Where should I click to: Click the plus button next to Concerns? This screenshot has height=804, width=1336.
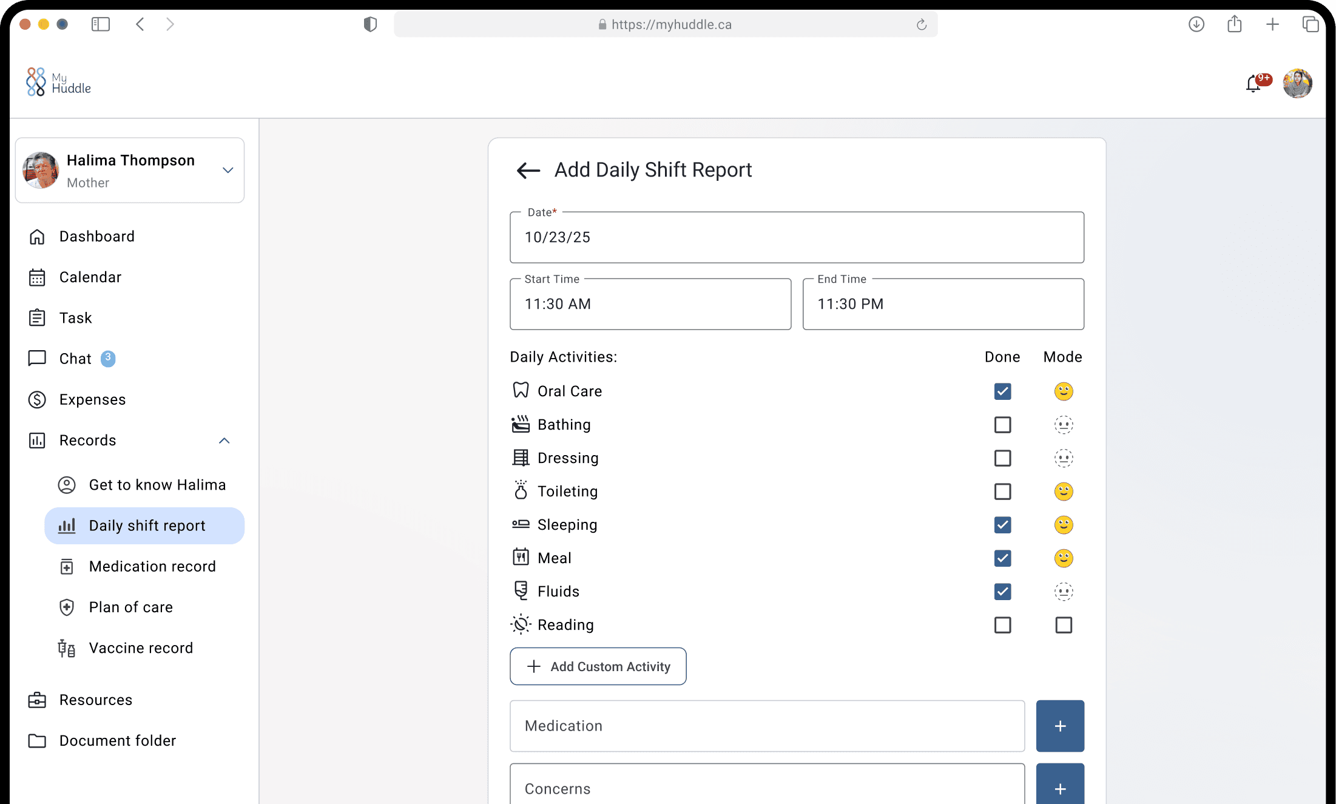(x=1059, y=788)
